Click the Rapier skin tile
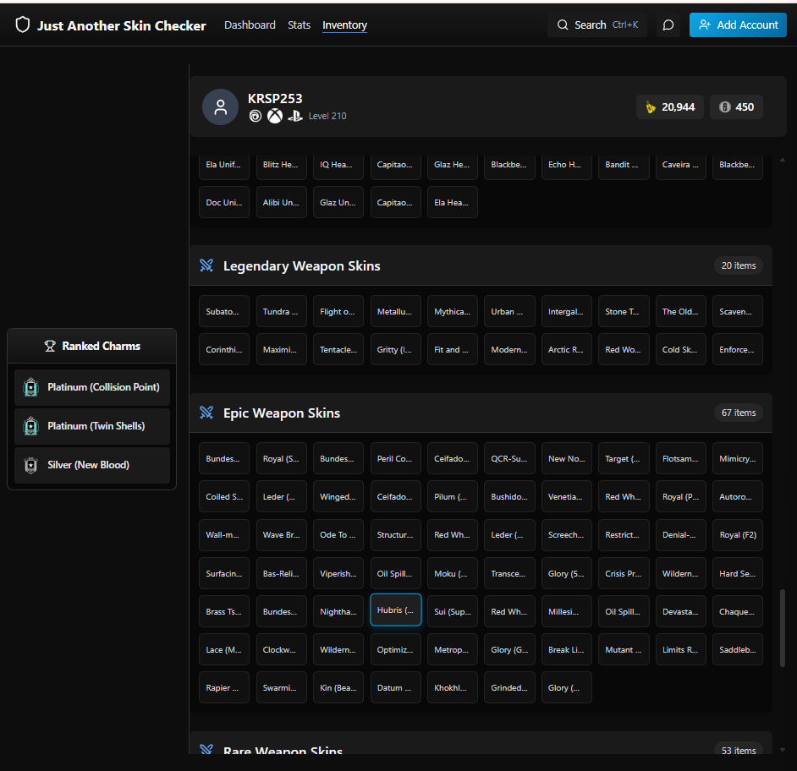797x771 pixels. pyautogui.click(x=223, y=687)
